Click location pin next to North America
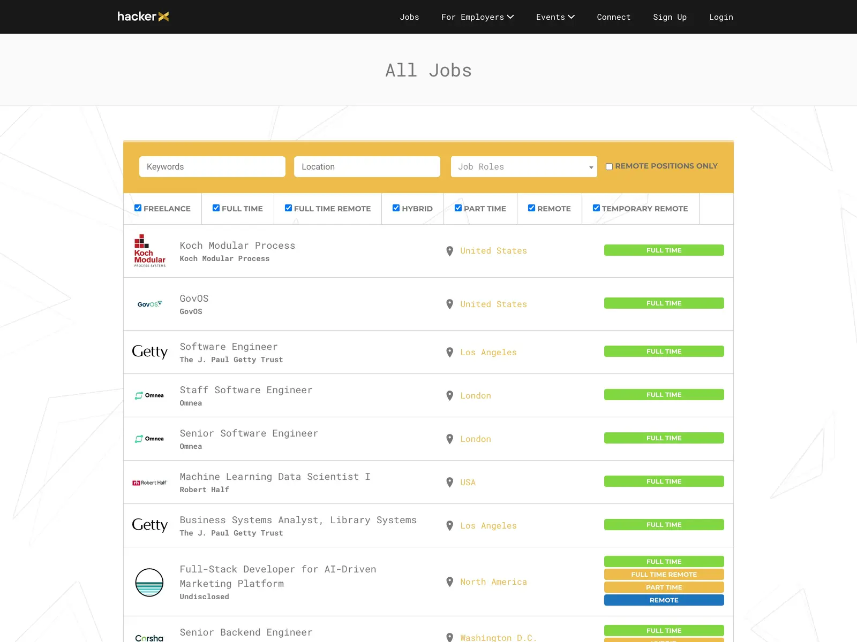This screenshot has height=642, width=857. (450, 582)
